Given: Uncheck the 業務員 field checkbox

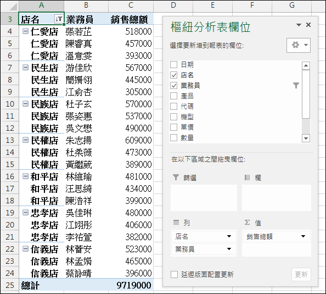Looking at the screenshot, I should click(x=173, y=85).
